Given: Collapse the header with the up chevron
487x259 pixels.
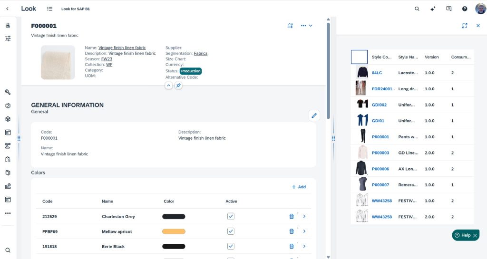Looking at the screenshot, I should (x=168, y=86).
